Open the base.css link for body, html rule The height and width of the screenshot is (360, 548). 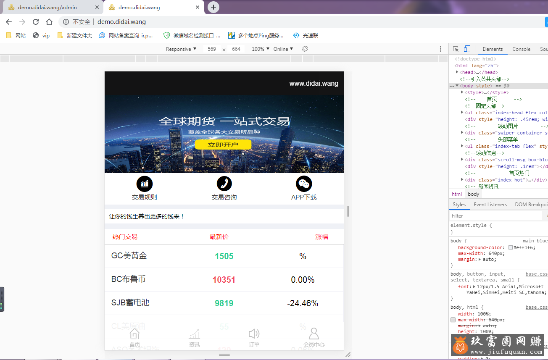(537, 307)
